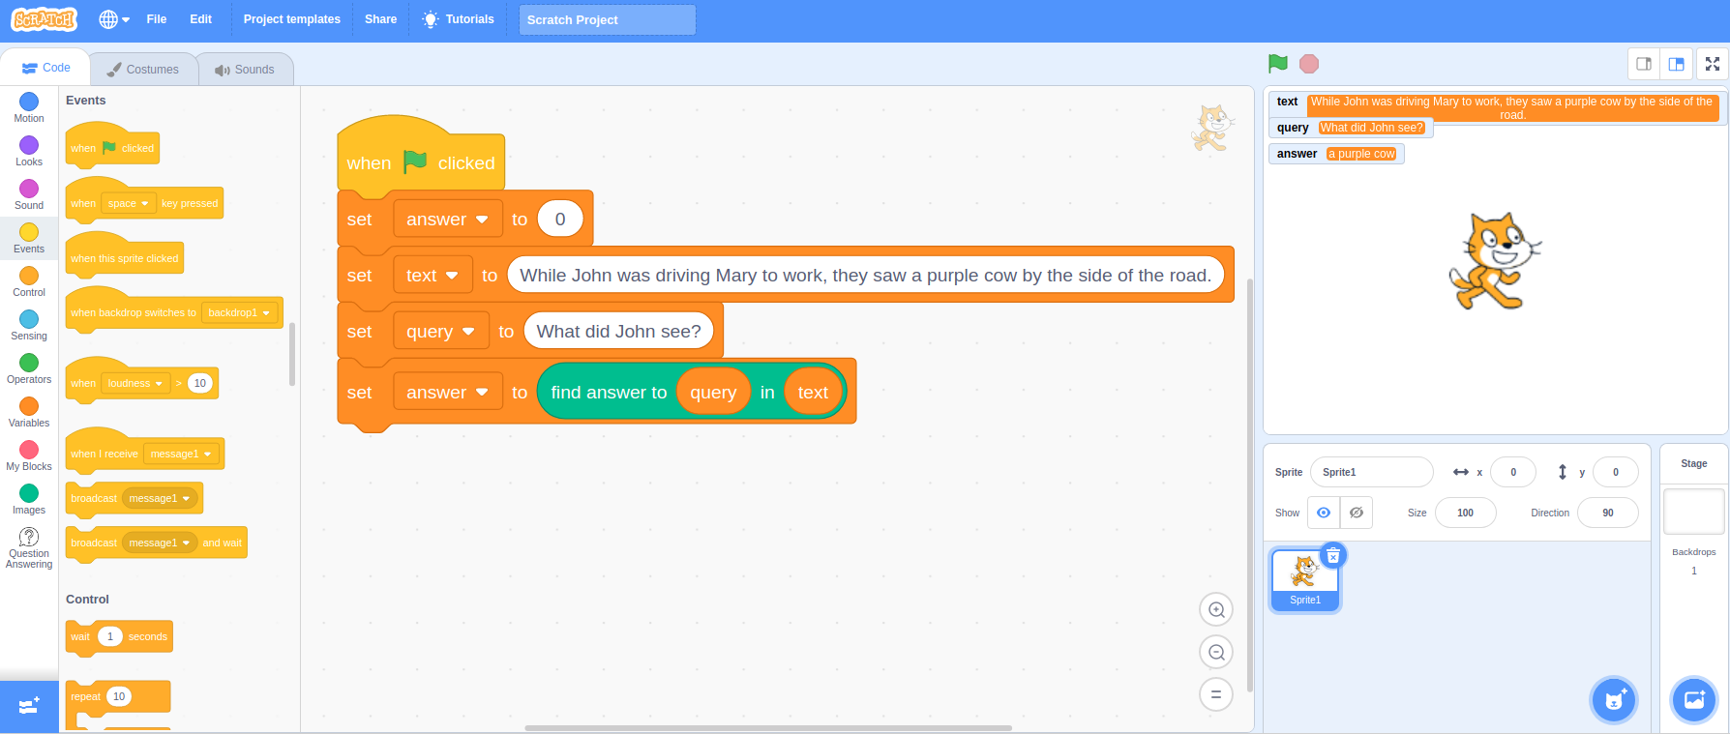Screen dimensions: 1730x734
Task: Open the backdrop1 dropdown in palette
Action: (239, 312)
